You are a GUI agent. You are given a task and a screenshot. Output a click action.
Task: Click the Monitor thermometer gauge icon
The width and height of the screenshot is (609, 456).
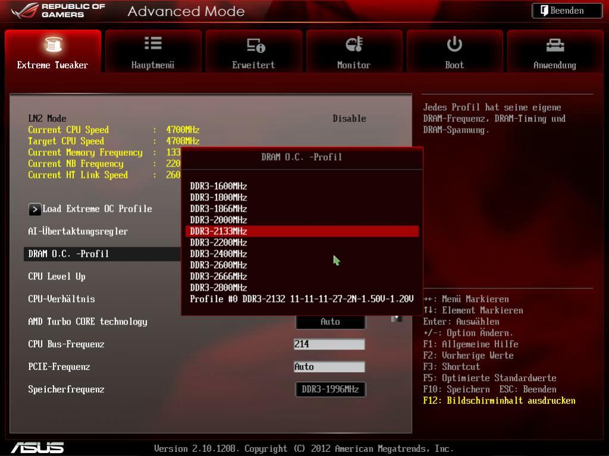tap(354, 44)
